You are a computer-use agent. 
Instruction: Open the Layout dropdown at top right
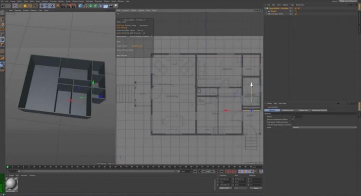point(349,1)
